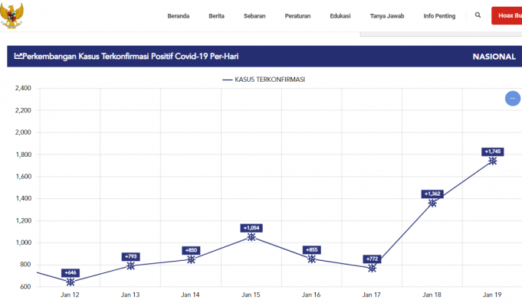
Task: Click the Jan 15 virus data marker
Action: [251, 237]
